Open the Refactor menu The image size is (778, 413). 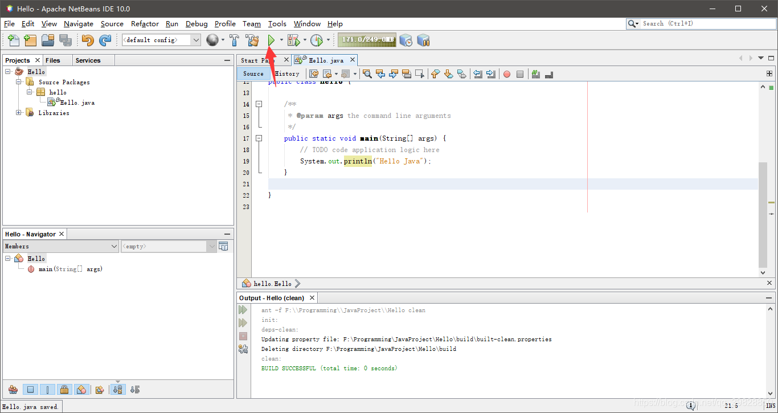[145, 23]
